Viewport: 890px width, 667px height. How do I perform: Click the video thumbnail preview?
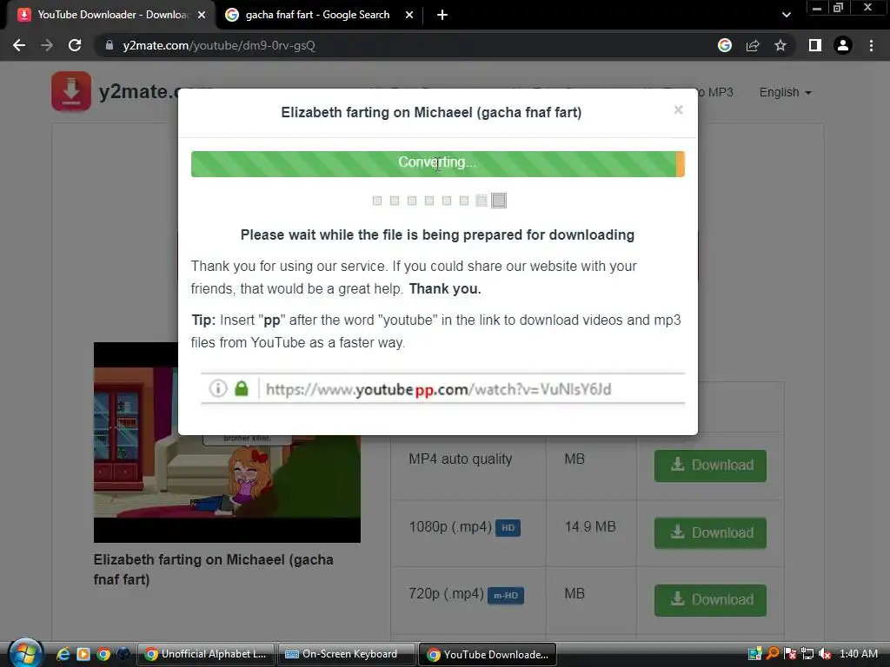(x=227, y=442)
